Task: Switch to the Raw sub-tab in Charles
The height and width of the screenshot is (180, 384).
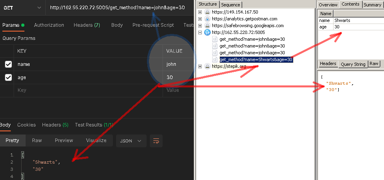Action: [374, 63]
